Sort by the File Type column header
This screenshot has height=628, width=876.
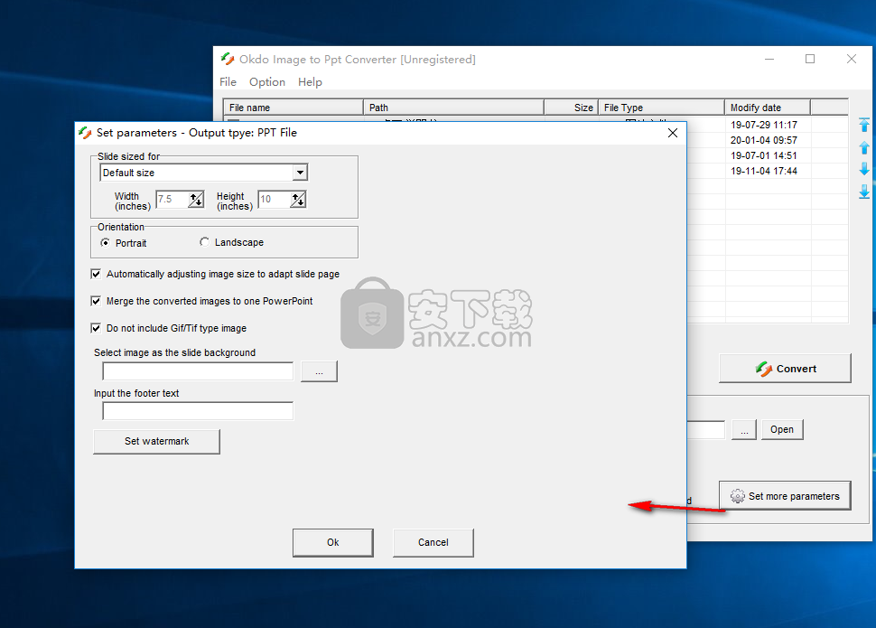(x=661, y=108)
